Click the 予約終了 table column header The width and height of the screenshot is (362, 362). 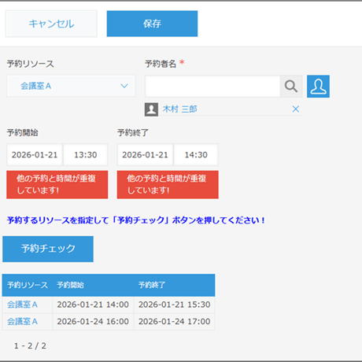click(175, 285)
